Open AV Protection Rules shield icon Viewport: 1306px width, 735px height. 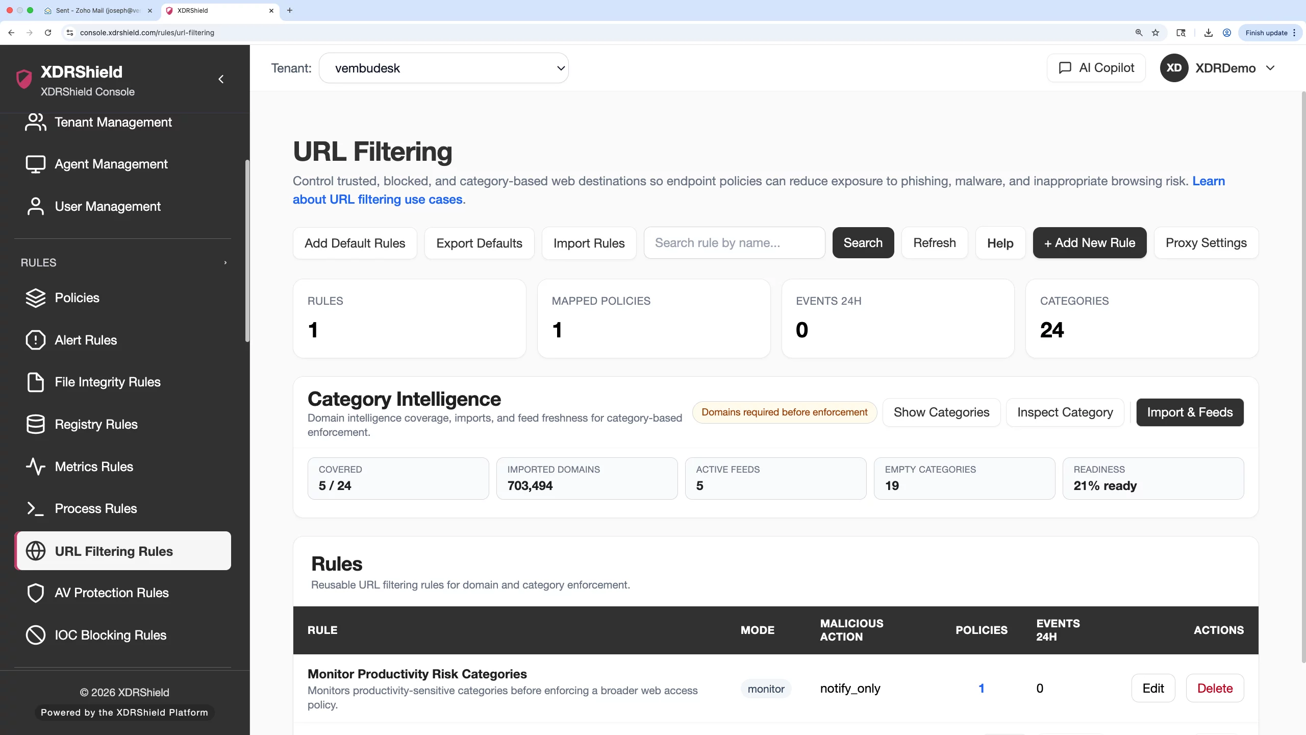35,593
